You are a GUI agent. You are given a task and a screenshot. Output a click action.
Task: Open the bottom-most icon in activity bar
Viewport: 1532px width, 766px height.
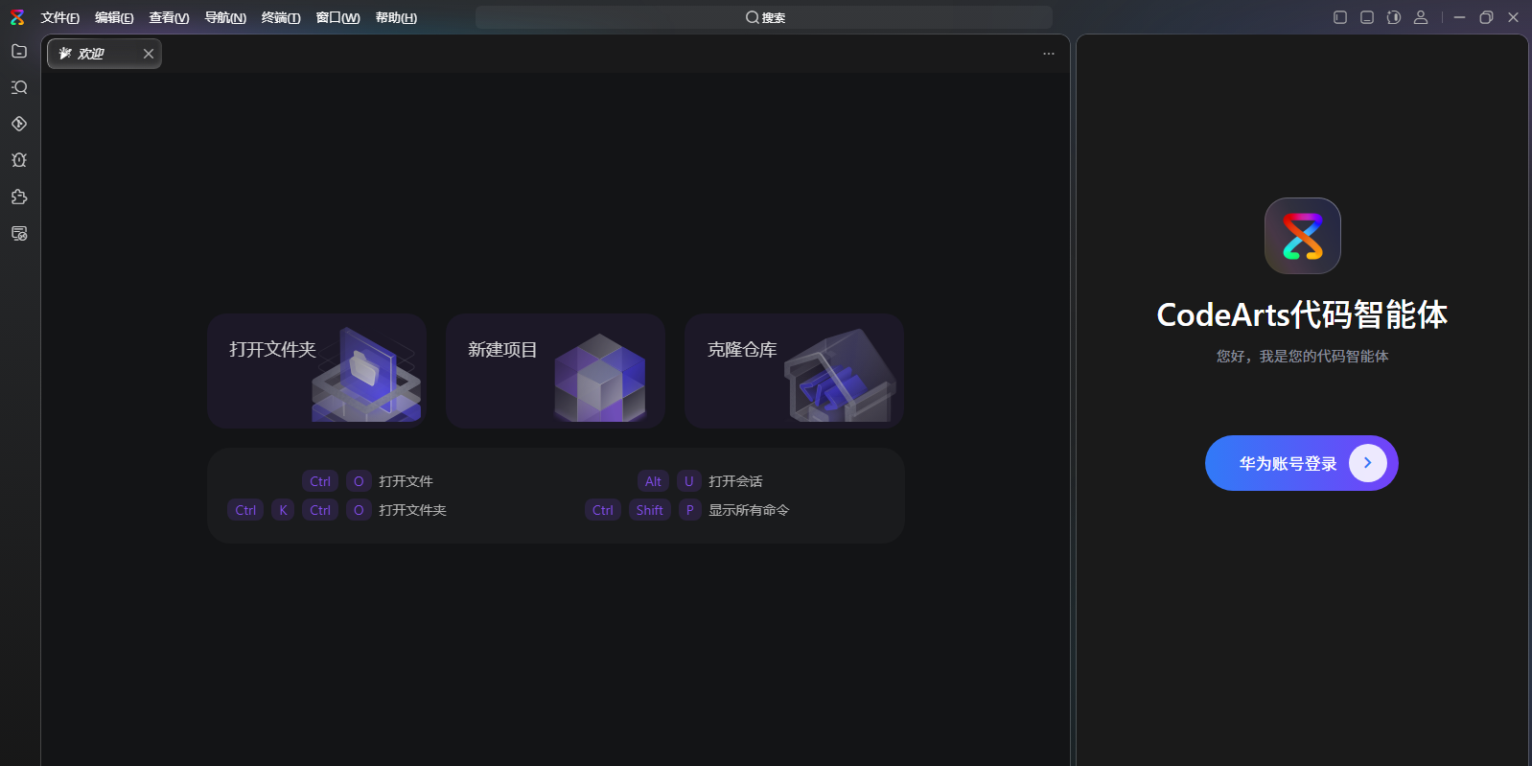pos(19,233)
